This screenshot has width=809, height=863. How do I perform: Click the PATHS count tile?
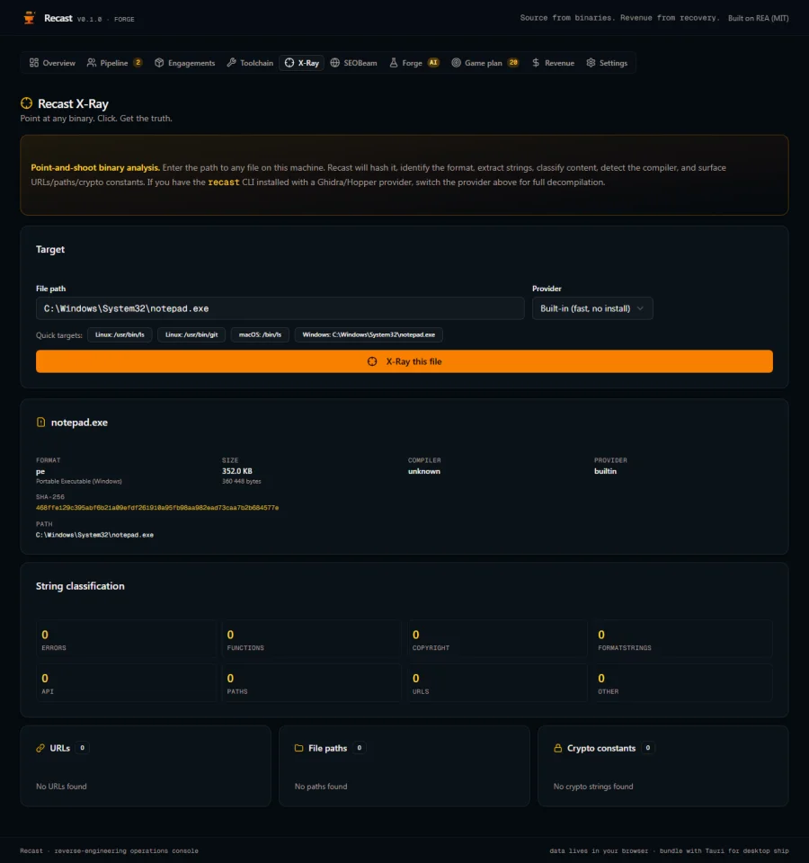[312, 683]
